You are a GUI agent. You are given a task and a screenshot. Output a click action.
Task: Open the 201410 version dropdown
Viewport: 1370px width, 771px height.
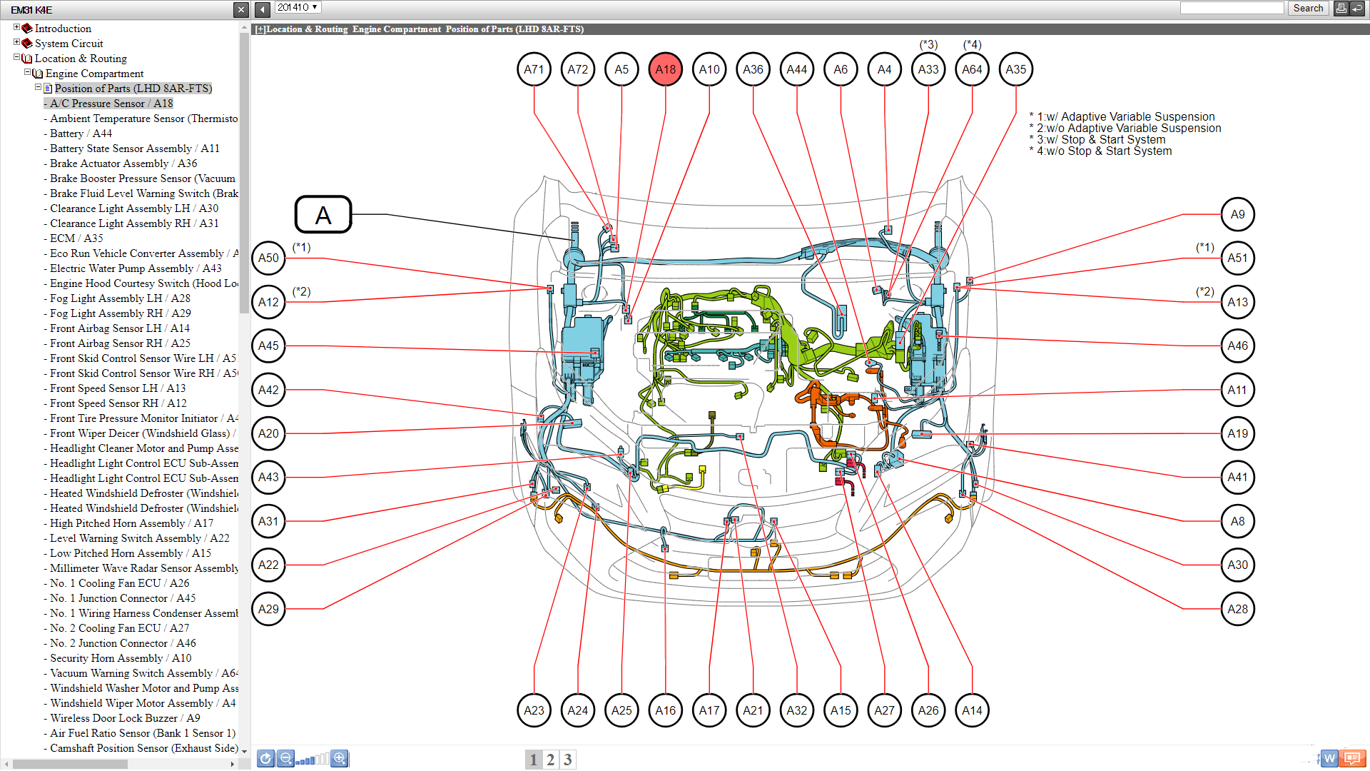click(x=298, y=7)
